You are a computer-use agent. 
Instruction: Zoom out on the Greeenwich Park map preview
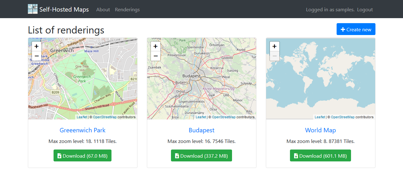click(x=36, y=56)
